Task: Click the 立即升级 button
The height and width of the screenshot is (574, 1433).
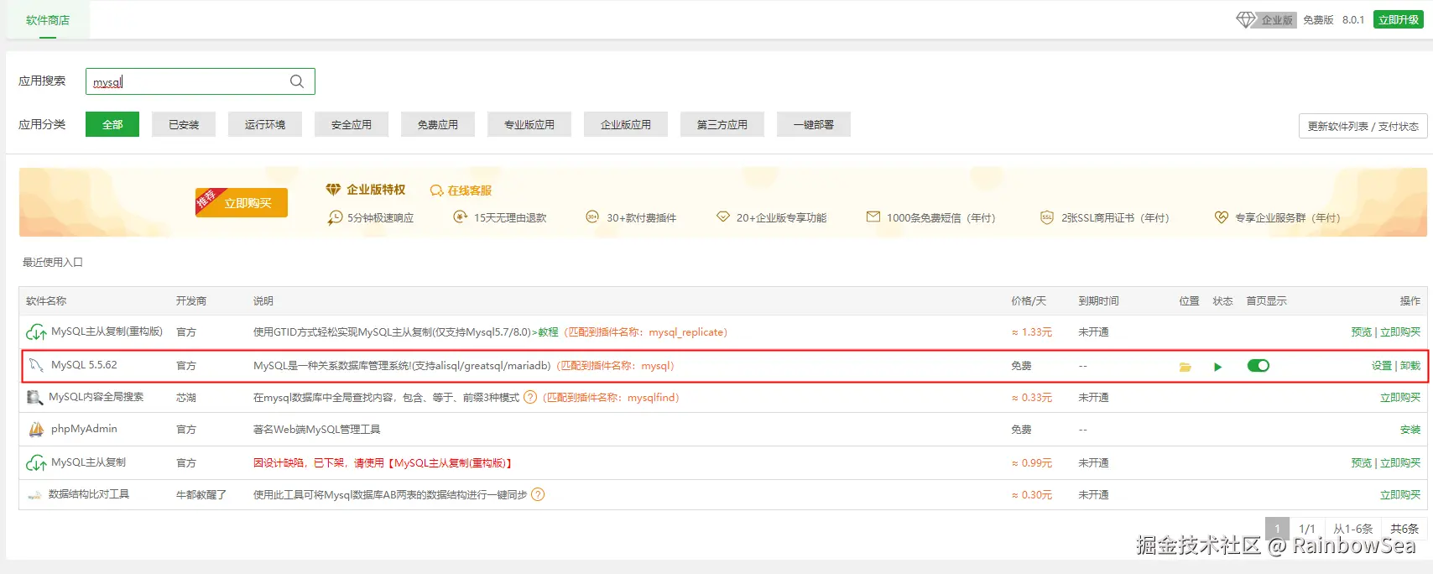Action: (x=1399, y=19)
